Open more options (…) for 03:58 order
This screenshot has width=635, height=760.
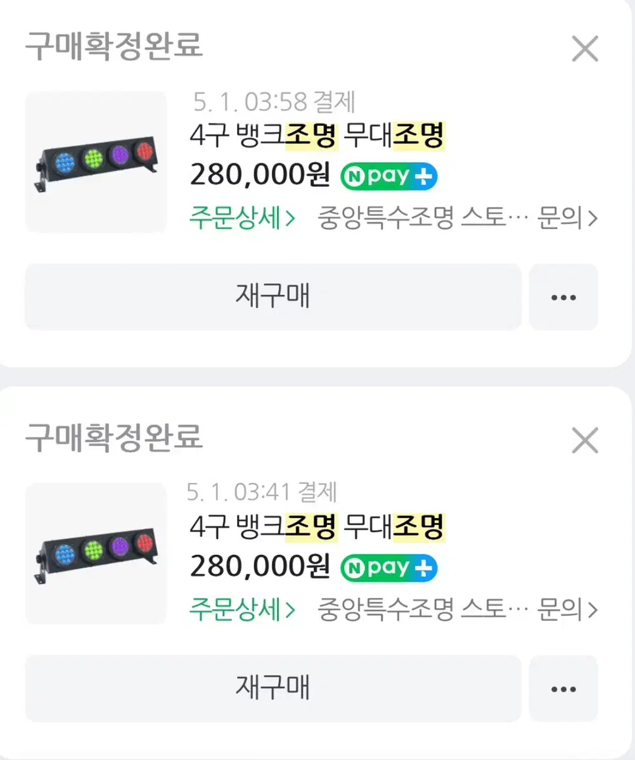pyautogui.click(x=563, y=297)
